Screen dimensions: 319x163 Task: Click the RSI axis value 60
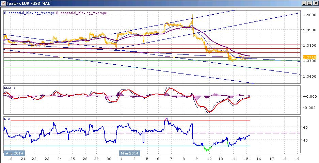[x=305, y=127]
